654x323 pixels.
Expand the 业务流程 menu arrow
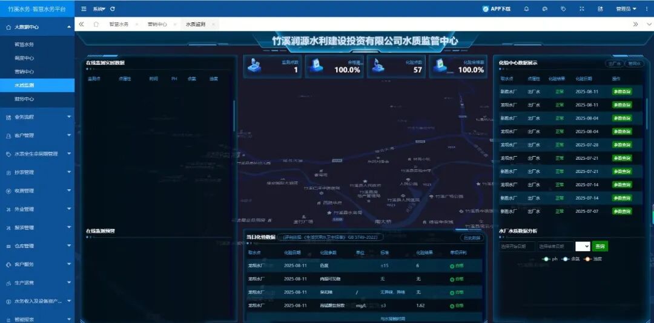[x=69, y=117]
